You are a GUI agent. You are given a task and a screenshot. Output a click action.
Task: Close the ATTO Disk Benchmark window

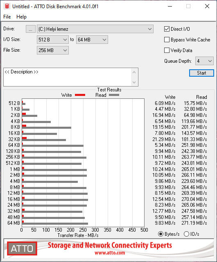pyautogui.click(x=207, y=6)
